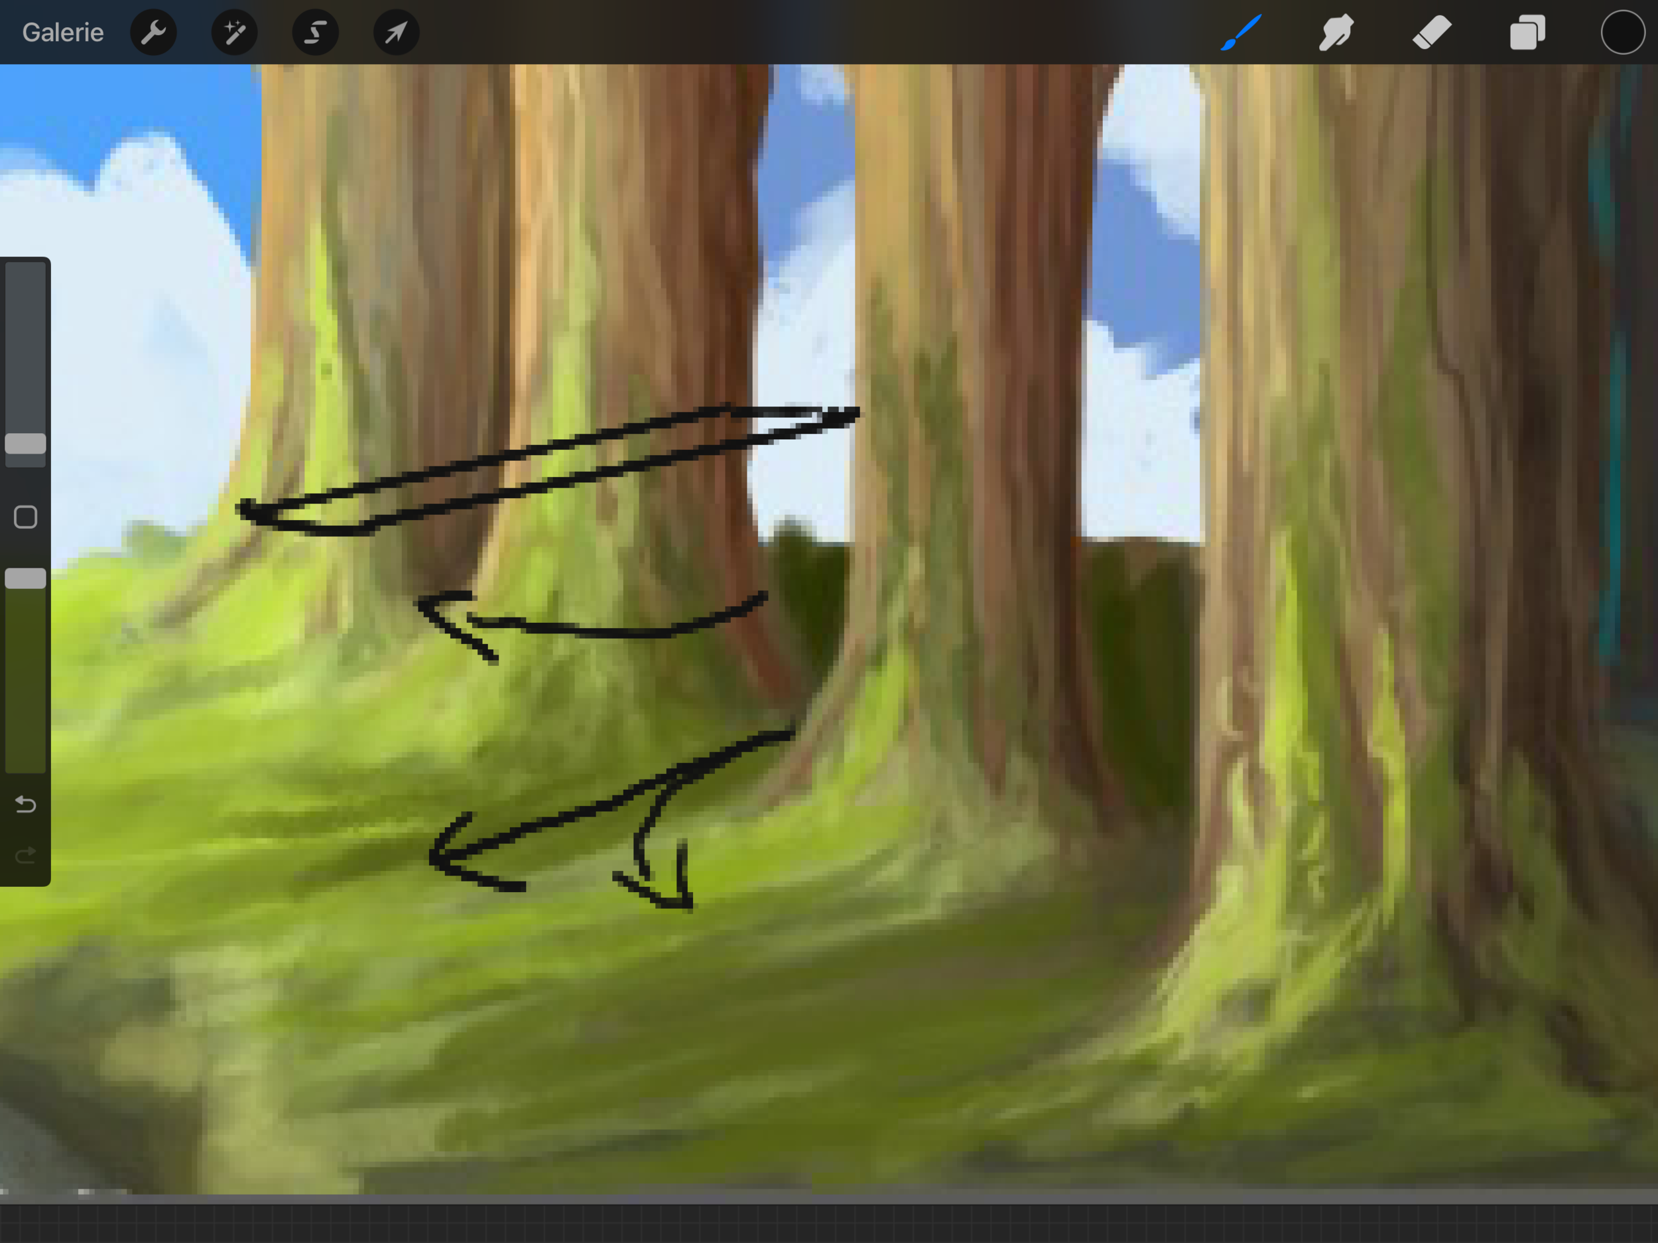The width and height of the screenshot is (1658, 1243).
Task: Activate the Selection S-shaped tool
Action: tap(316, 33)
